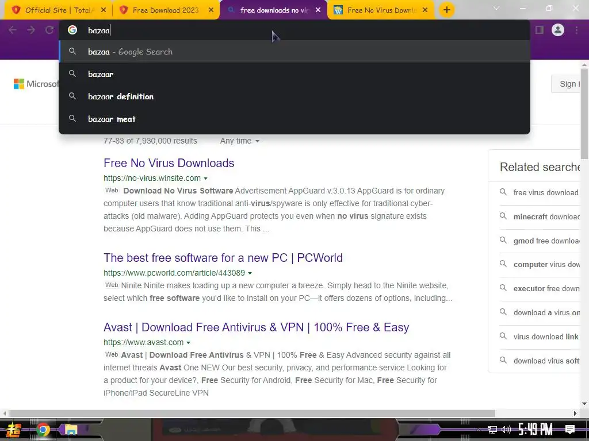Open the 'Free No Virus Downloads' result

click(169, 163)
